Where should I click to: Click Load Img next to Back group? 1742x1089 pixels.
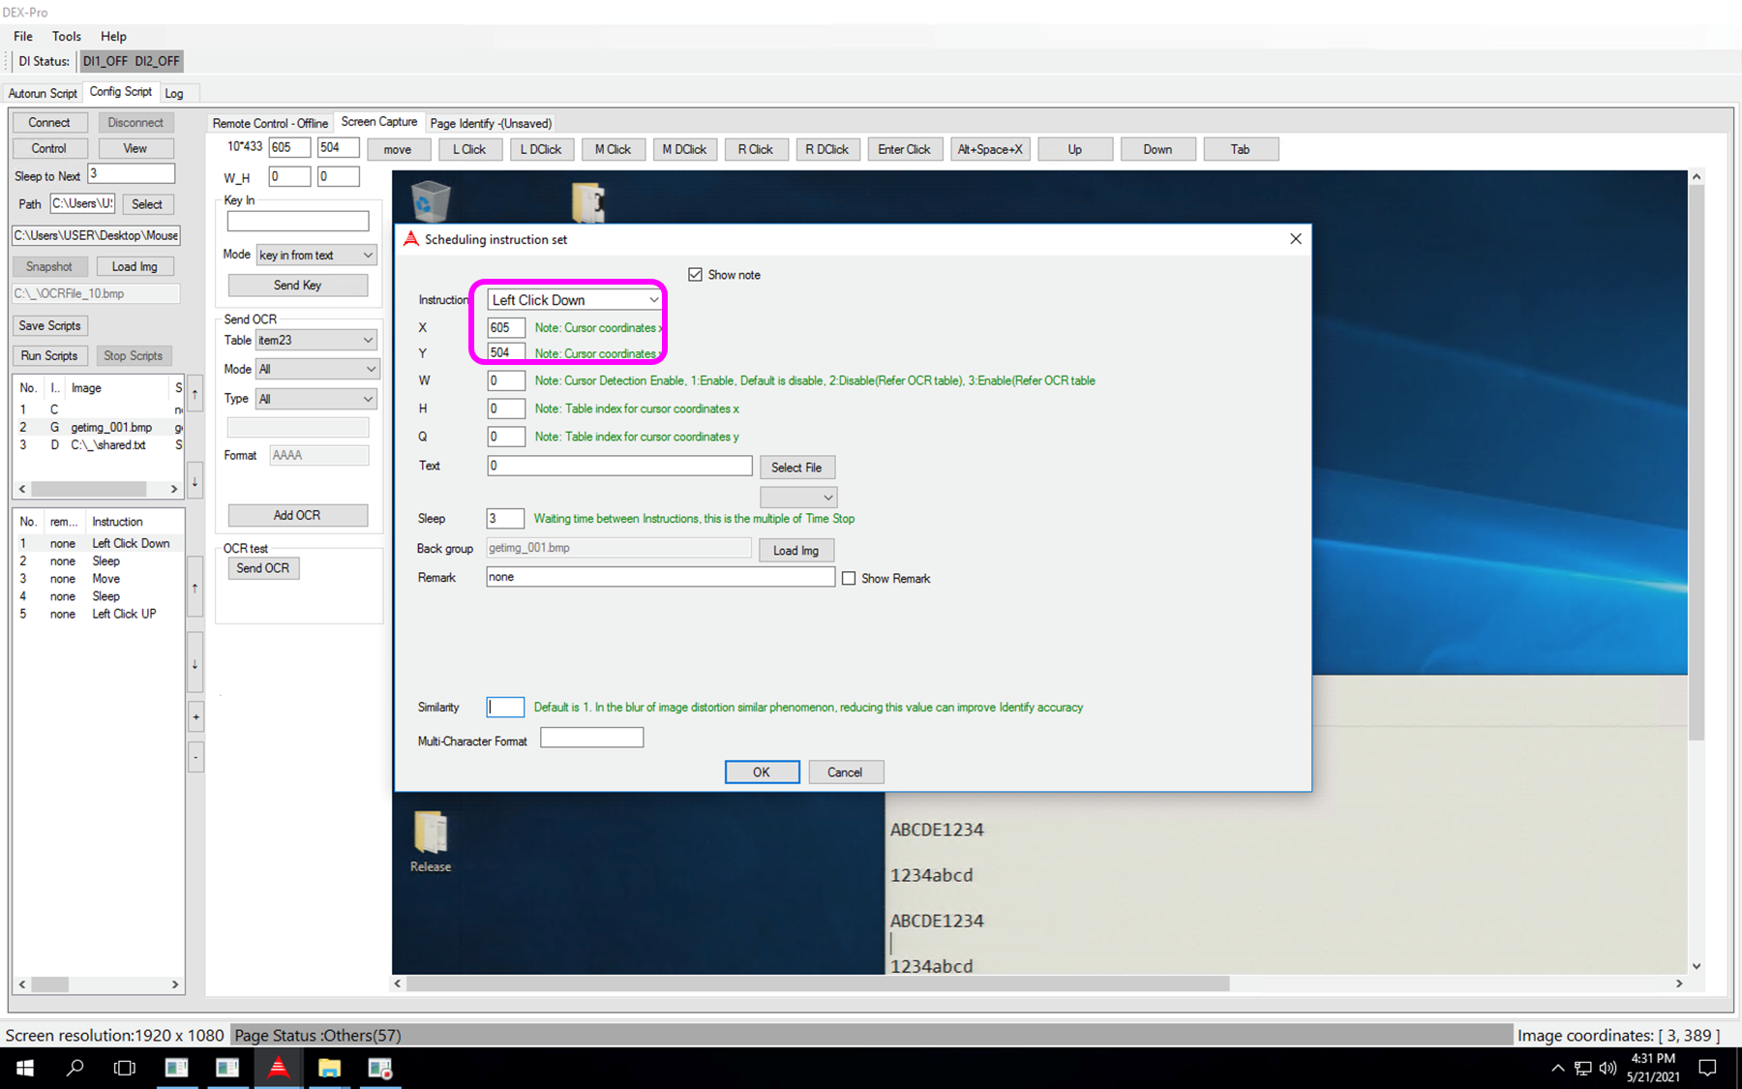[x=796, y=551]
